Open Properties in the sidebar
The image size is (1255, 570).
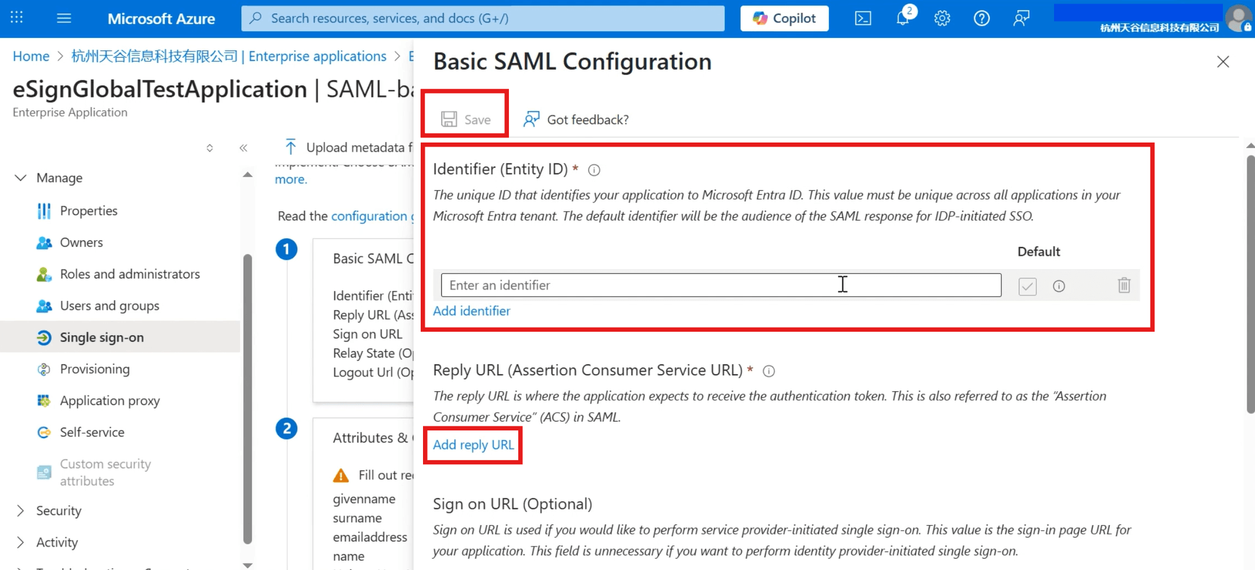[x=88, y=211]
